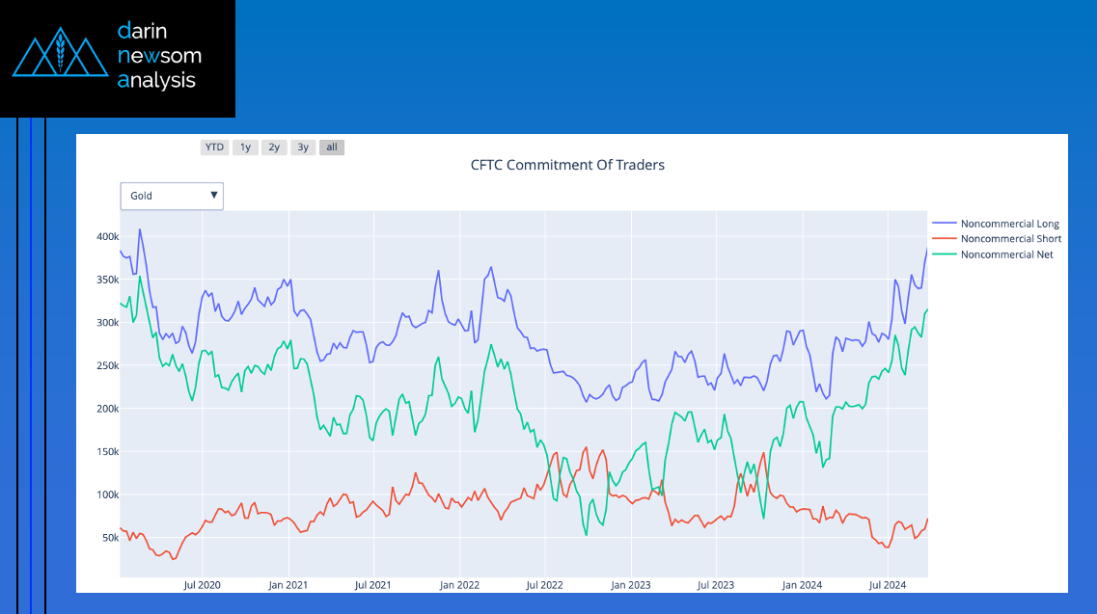
Task: Set chart range to 2y
Action: tap(274, 147)
